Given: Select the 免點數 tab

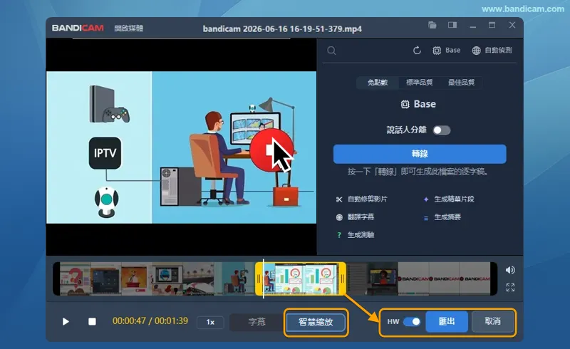Looking at the screenshot, I should [x=378, y=83].
